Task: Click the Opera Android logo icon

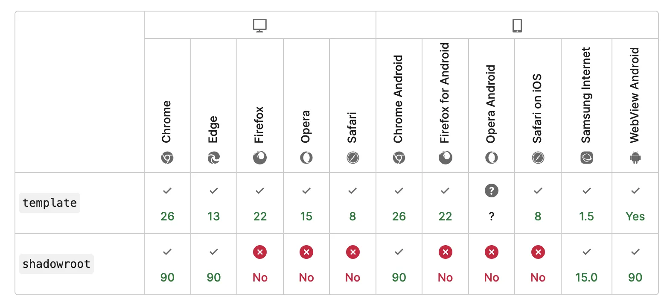Action: 491,158
